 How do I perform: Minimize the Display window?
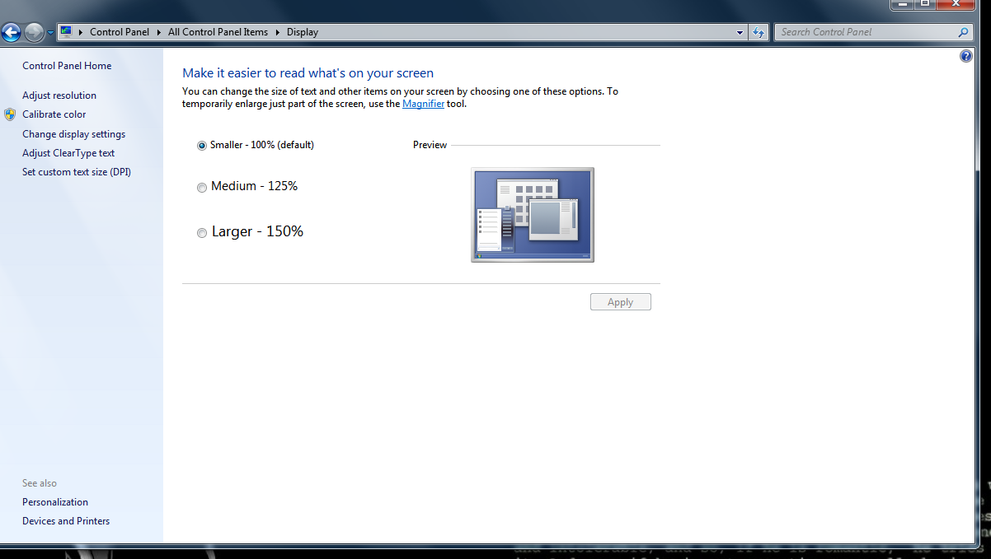pos(902,4)
